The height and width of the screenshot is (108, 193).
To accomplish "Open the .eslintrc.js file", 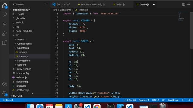I will (x=21, y=77).
